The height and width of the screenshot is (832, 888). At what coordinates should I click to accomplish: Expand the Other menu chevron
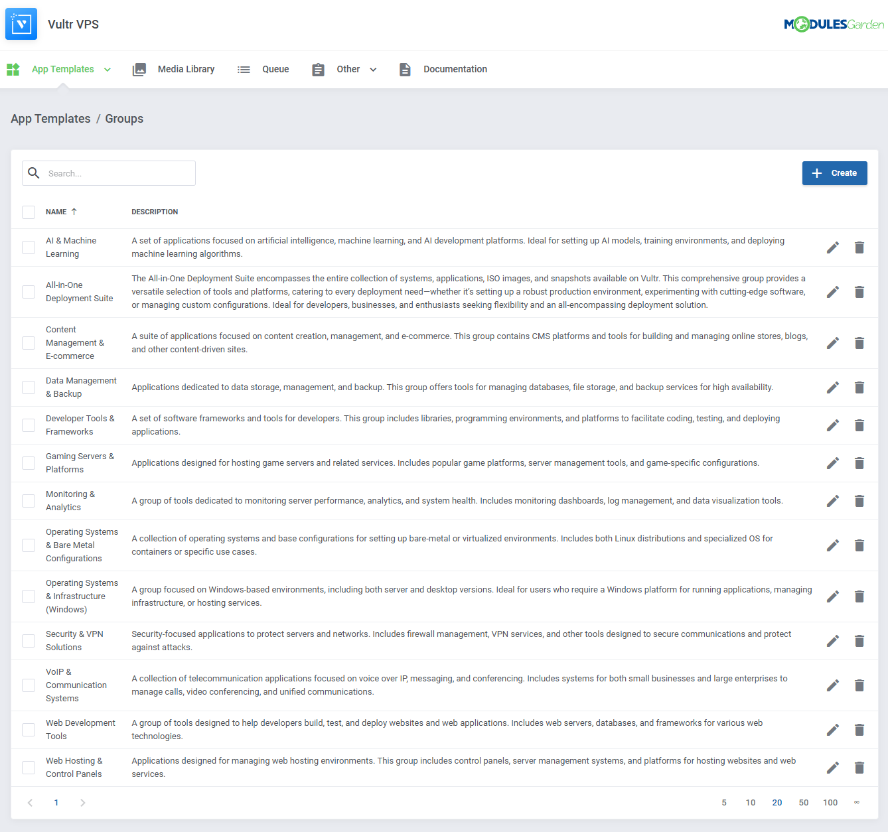coord(373,69)
